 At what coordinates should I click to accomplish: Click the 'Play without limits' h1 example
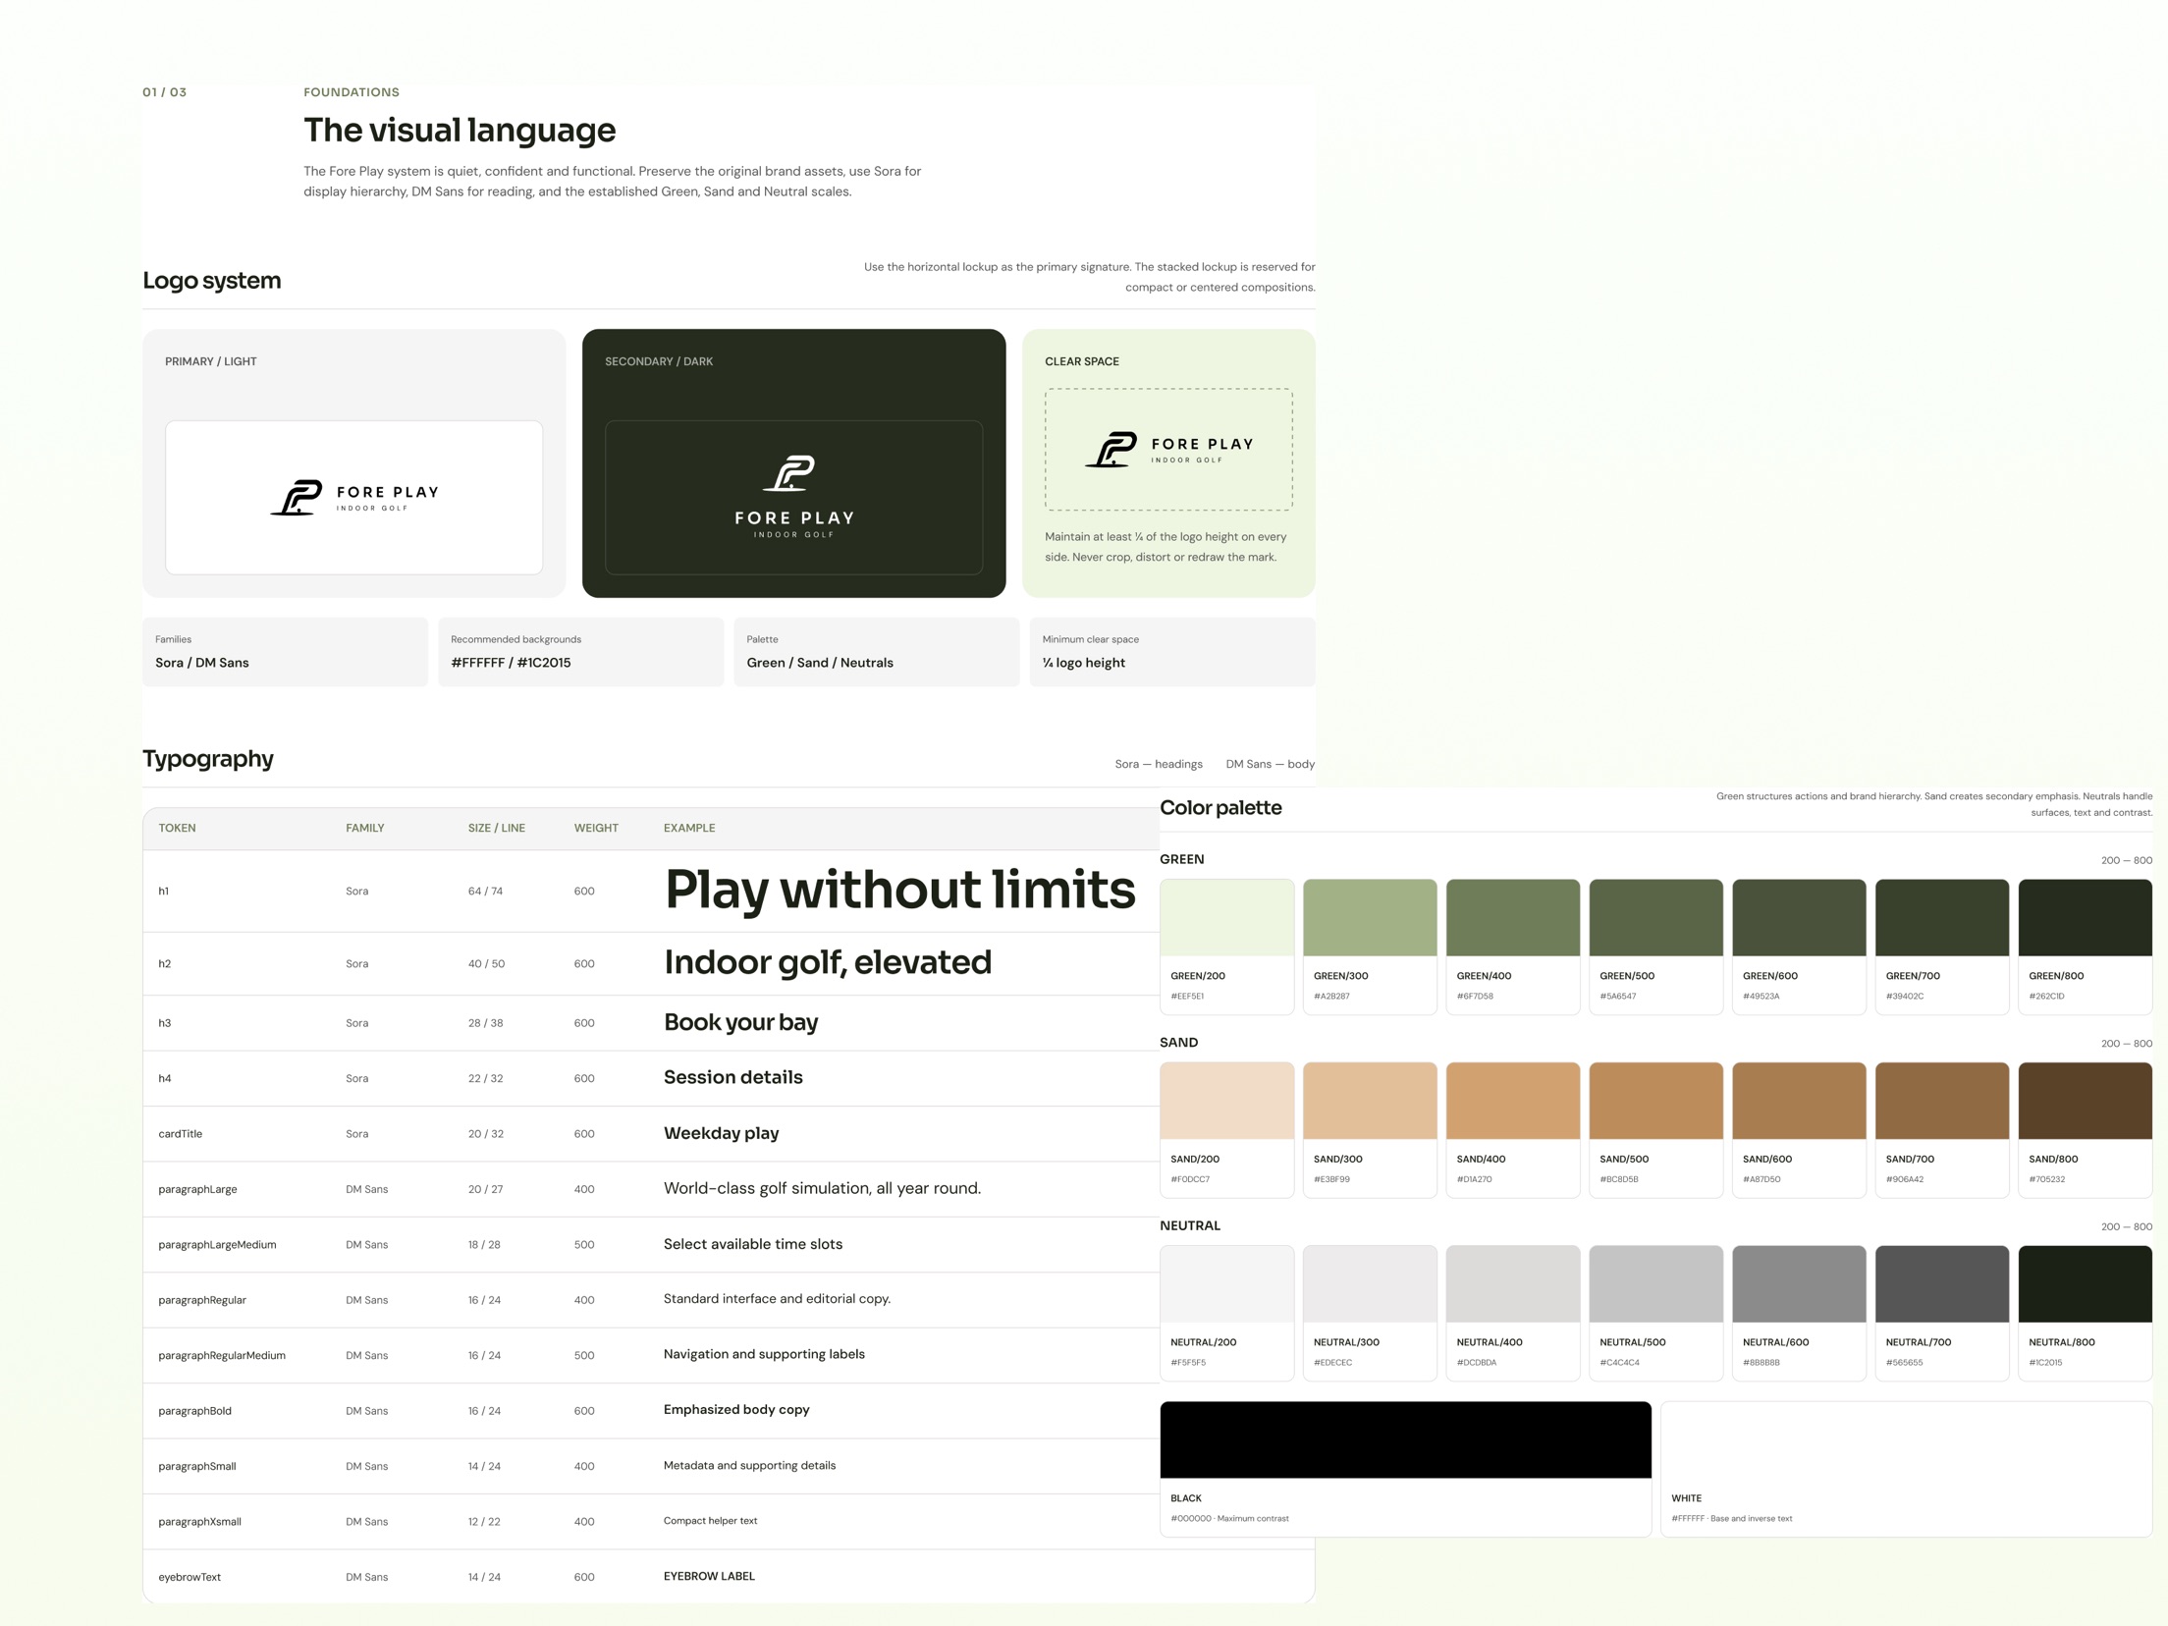(x=900, y=891)
